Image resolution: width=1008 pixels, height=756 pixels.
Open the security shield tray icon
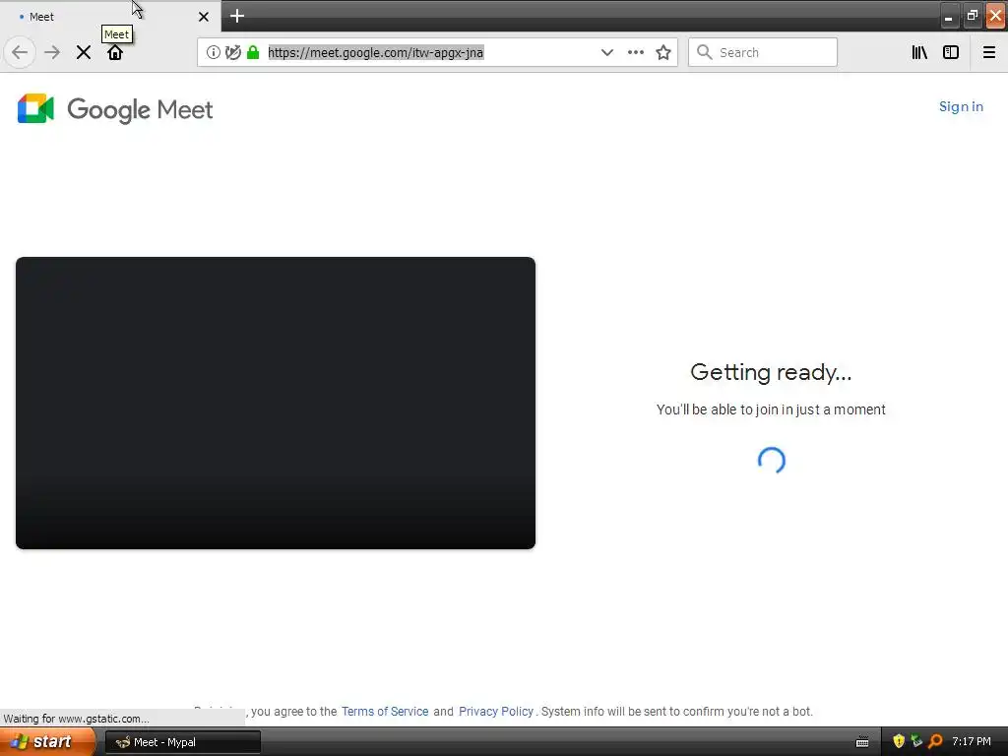point(899,741)
